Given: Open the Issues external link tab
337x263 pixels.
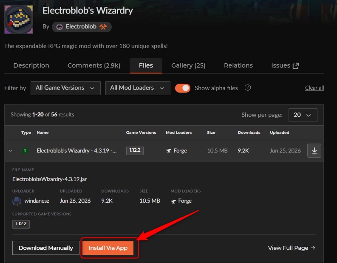Looking at the screenshot, I should (x=285, y=65).
